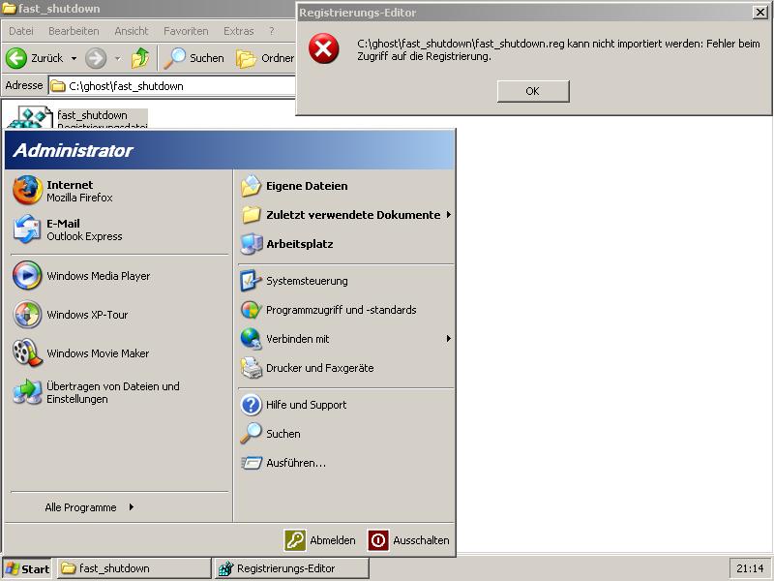Click the fast_shutdown file name text
This screenshot has height=581, width=774.
[92, 115]
